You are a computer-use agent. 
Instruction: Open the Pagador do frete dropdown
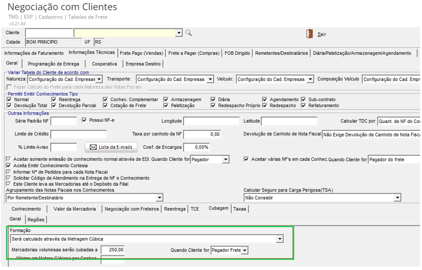(394, 159)
